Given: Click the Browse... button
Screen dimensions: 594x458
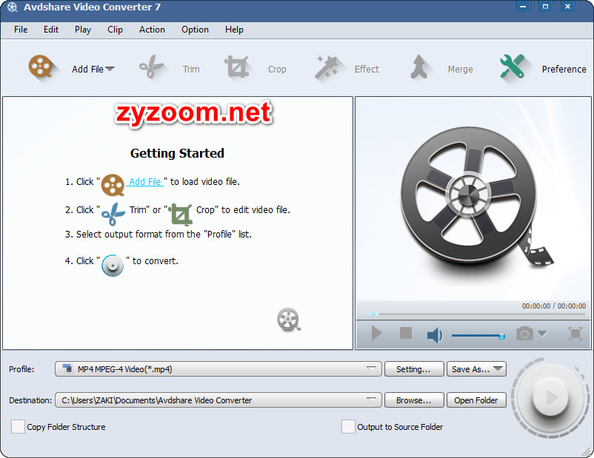Looking at the screenshot, I should pyautogui.click(x=414, y=400).
